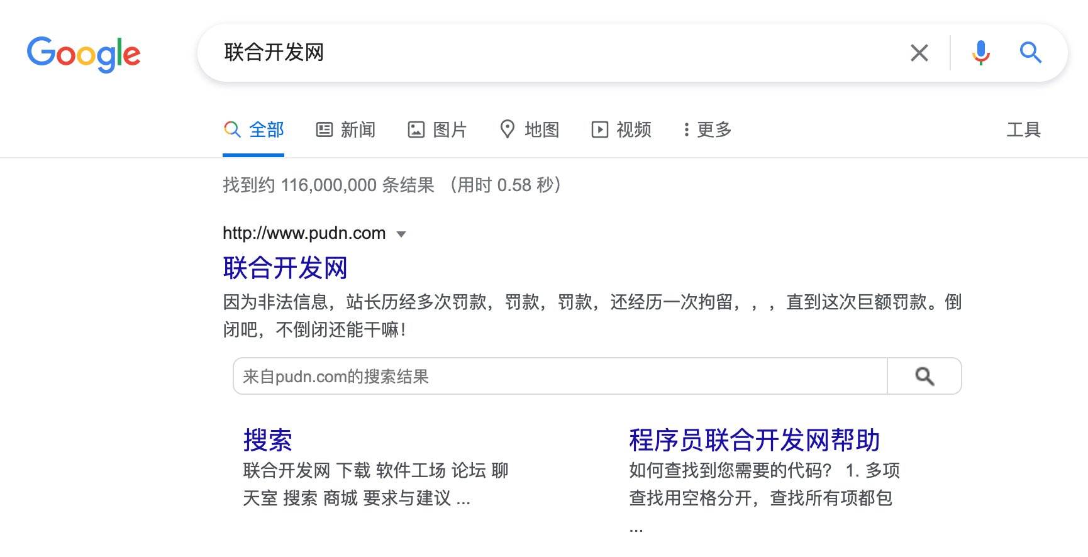Click the pudn.com site search input field

(560, 376)
